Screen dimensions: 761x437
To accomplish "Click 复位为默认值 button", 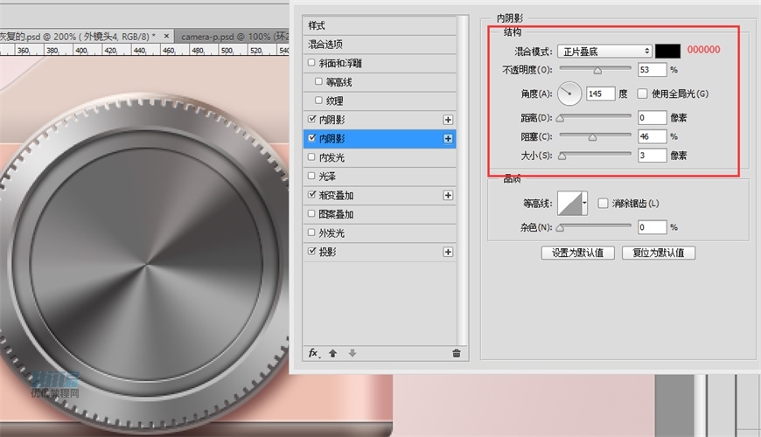I will (659, 253).
